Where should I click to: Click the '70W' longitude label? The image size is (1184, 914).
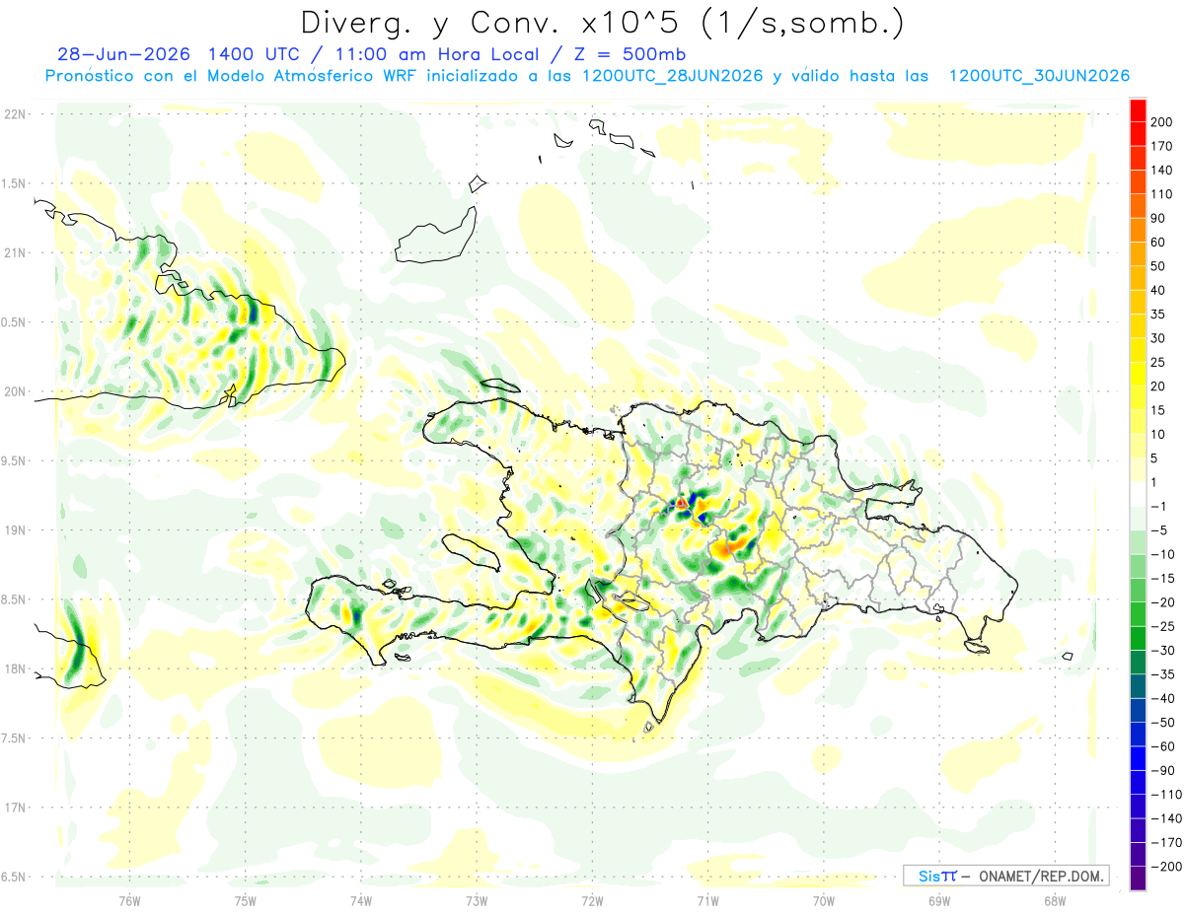823,902
